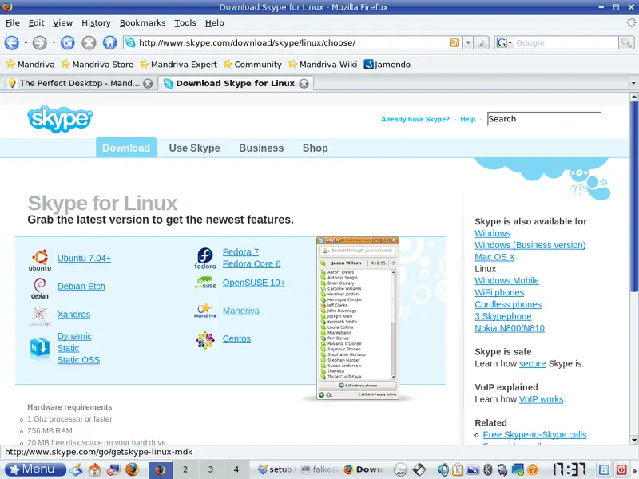The height and width of the screenshot is (479, 639).
Task: Open the Back button history dropdown arrow
Action: pos(26,42)
